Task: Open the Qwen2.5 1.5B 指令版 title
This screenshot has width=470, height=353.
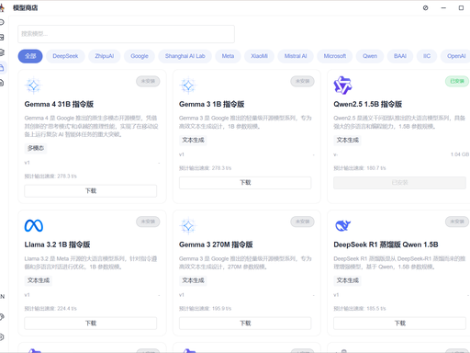Action: 368,104
